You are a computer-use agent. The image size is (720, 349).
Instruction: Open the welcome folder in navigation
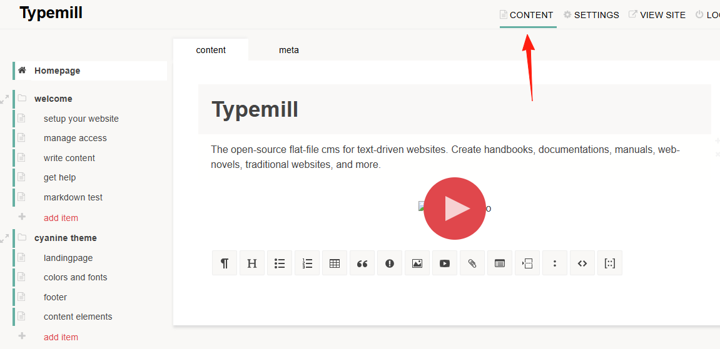[53, 99]
